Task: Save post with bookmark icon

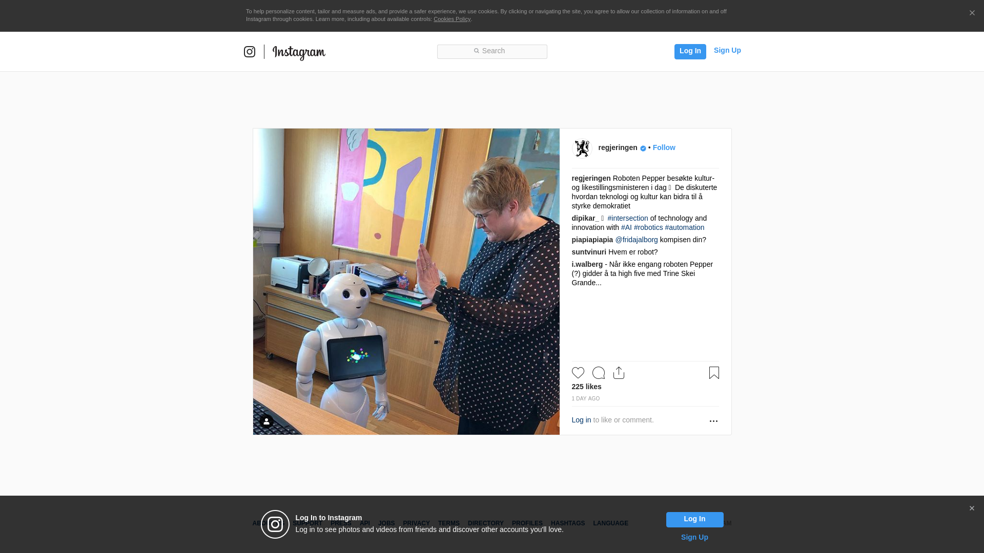Action: click(714, 373)
